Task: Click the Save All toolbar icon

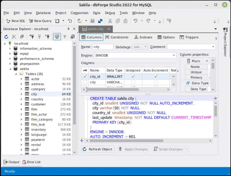Action: point(100,21)
